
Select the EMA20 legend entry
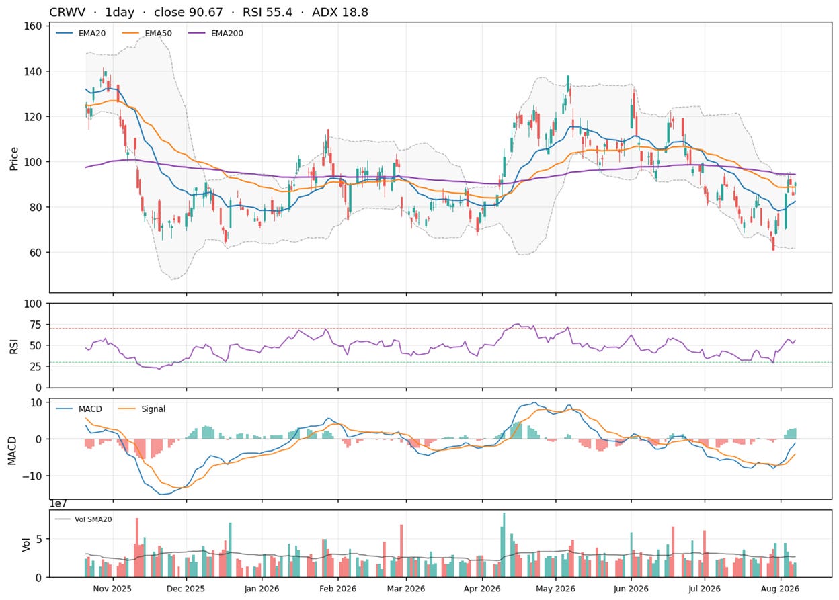(91, 32)
